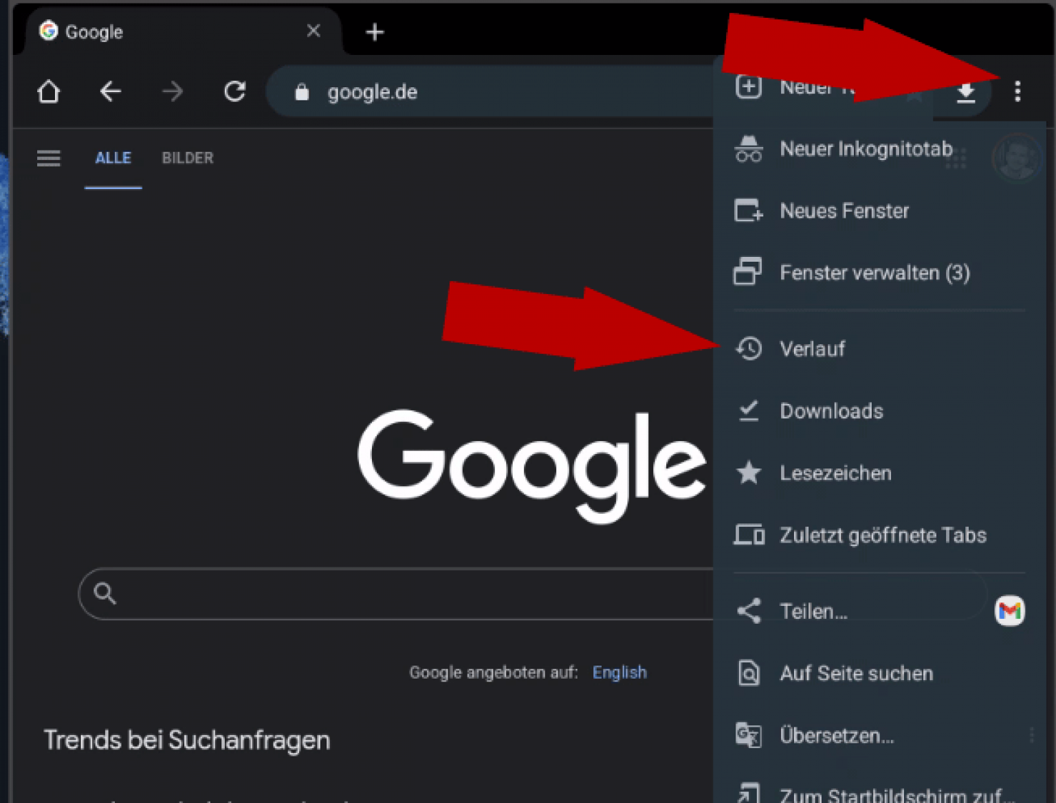1056x803 pixels.
Task: Click the history clock icon
Action: pyautogui.click(x=749, y=348)
